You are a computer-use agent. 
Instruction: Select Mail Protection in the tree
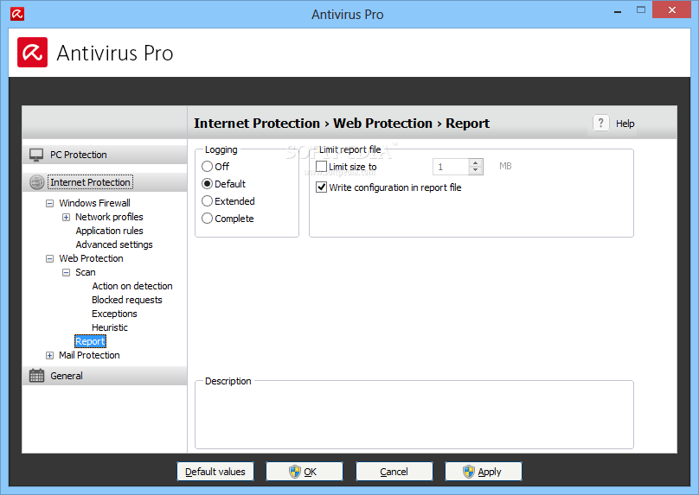coord(89,355)
